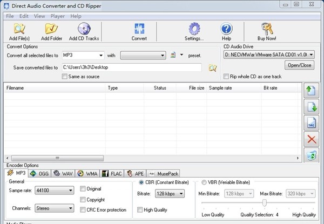324x224 pixels.
Task: Move the file down with green arrow icon
Action: click(x=311, y=107)
